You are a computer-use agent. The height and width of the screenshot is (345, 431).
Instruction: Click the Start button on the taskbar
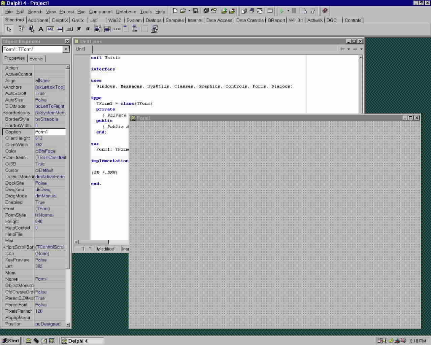(11, 341)
